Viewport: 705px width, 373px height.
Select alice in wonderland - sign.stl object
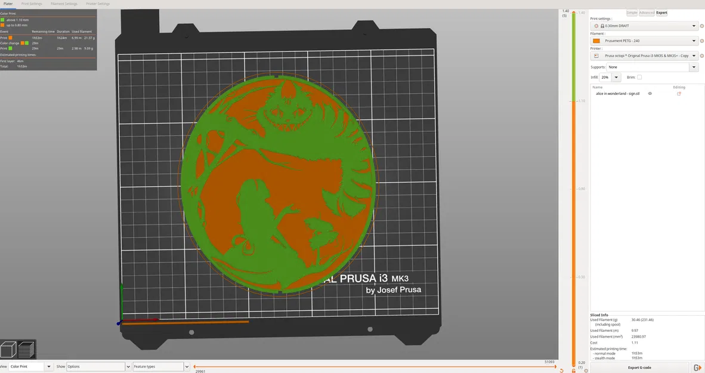[x=617, y=94]
